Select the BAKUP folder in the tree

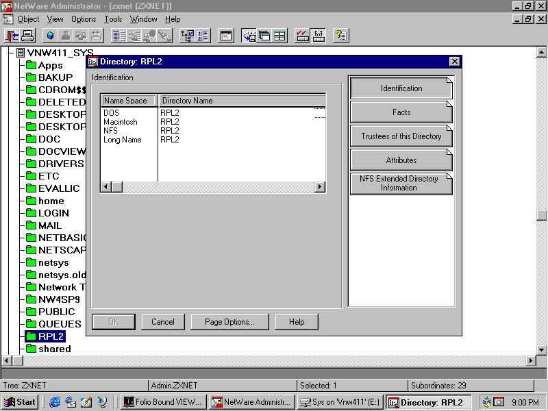pyautogui.click(x=49, y=77)
